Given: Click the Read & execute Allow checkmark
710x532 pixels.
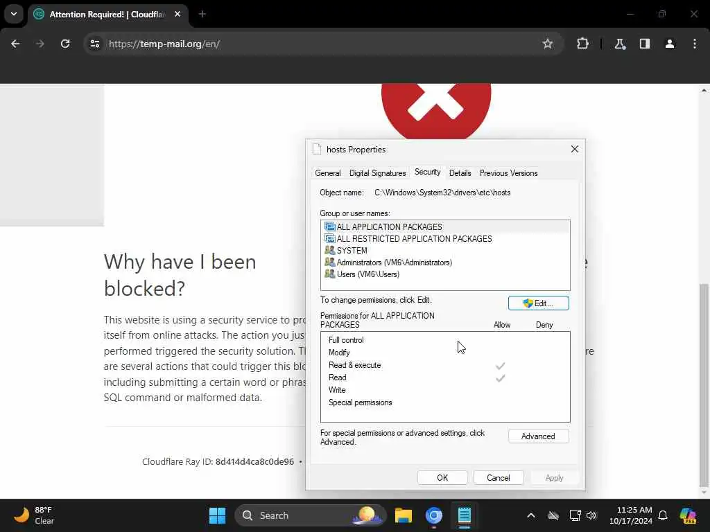Looking at the screenshot, I should click(500, 366).
